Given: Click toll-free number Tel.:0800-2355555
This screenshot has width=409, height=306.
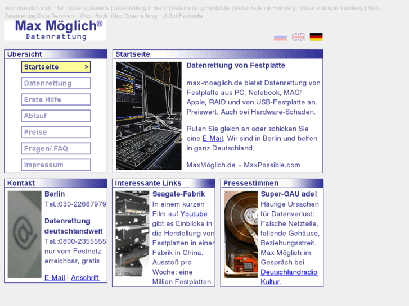Looking at the screenshot, I should 75,241.
